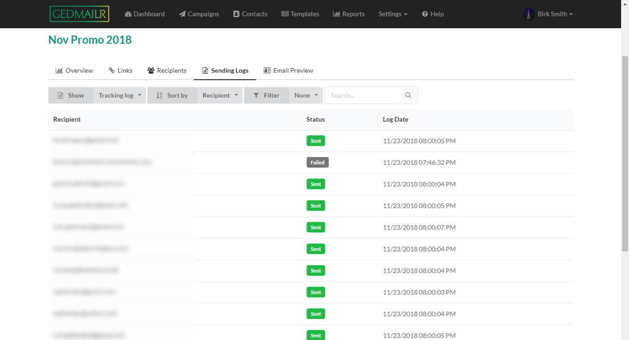Open Contacts from the top navigation
Screen dimensions: 629x340
coord(250,14)
